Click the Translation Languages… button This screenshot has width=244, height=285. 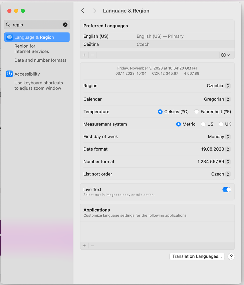click(x=197, y=256)
